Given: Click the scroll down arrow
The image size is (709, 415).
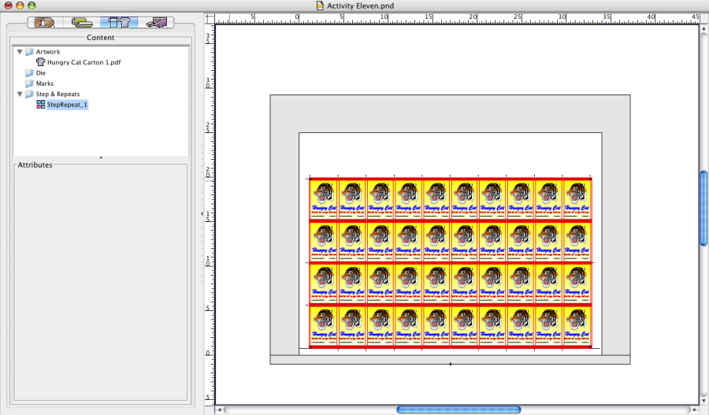Looking at the screenshot, I should click(x=703, y=401).
